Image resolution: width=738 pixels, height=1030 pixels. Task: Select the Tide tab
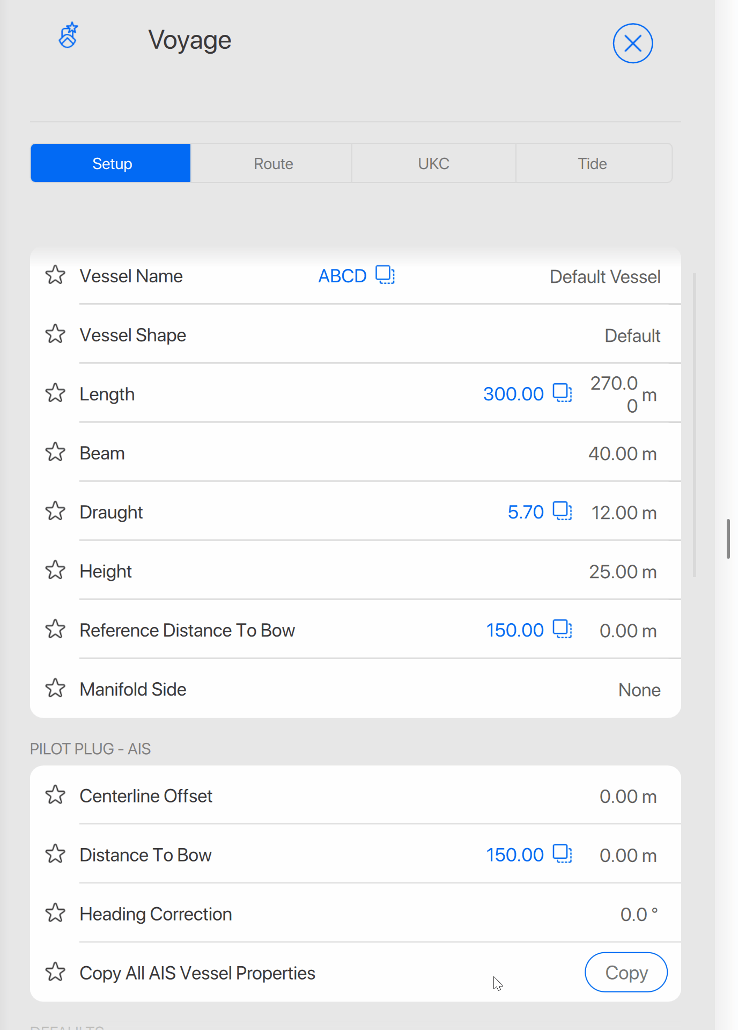[592, 164]
